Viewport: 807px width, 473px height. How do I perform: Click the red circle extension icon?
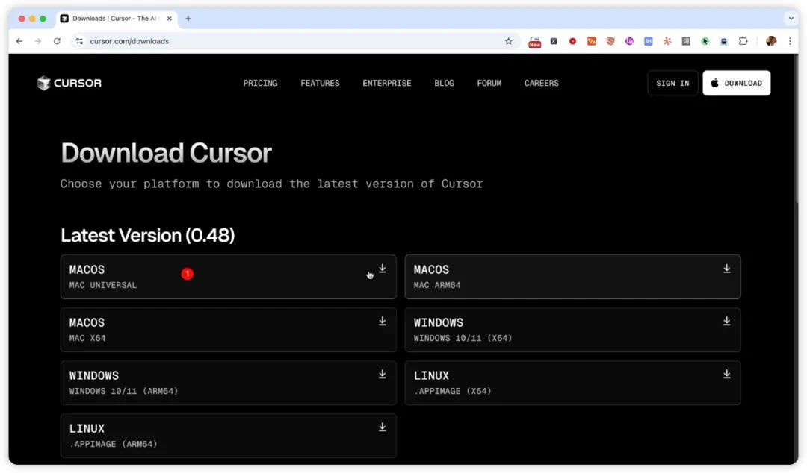click(572, 41)
